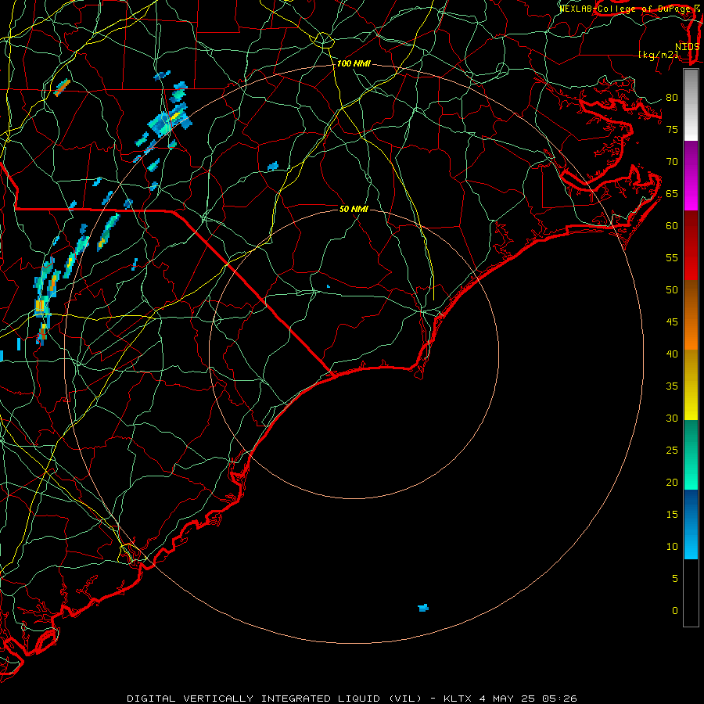
Task: Select the white-gray swatch on the legend
Action: pos(691,105)
